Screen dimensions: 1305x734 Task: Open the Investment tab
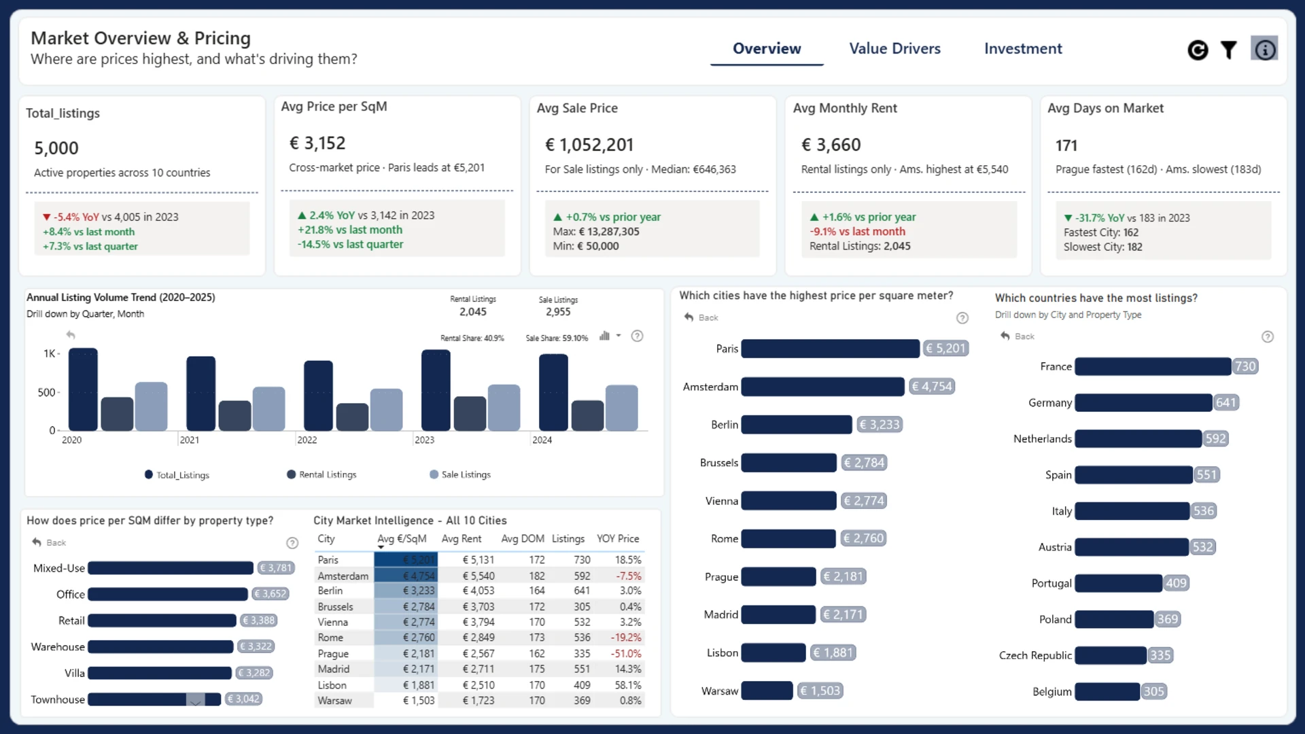pos(1023,49)
